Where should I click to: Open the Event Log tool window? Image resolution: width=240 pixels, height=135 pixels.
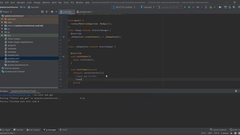click(235, 130)
